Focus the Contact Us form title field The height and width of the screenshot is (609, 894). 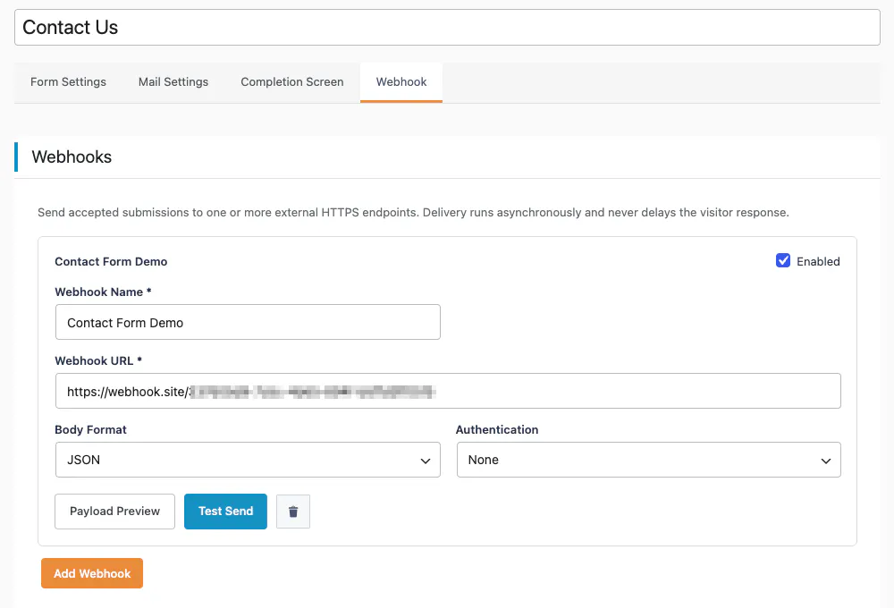click(x=447, y=28)
